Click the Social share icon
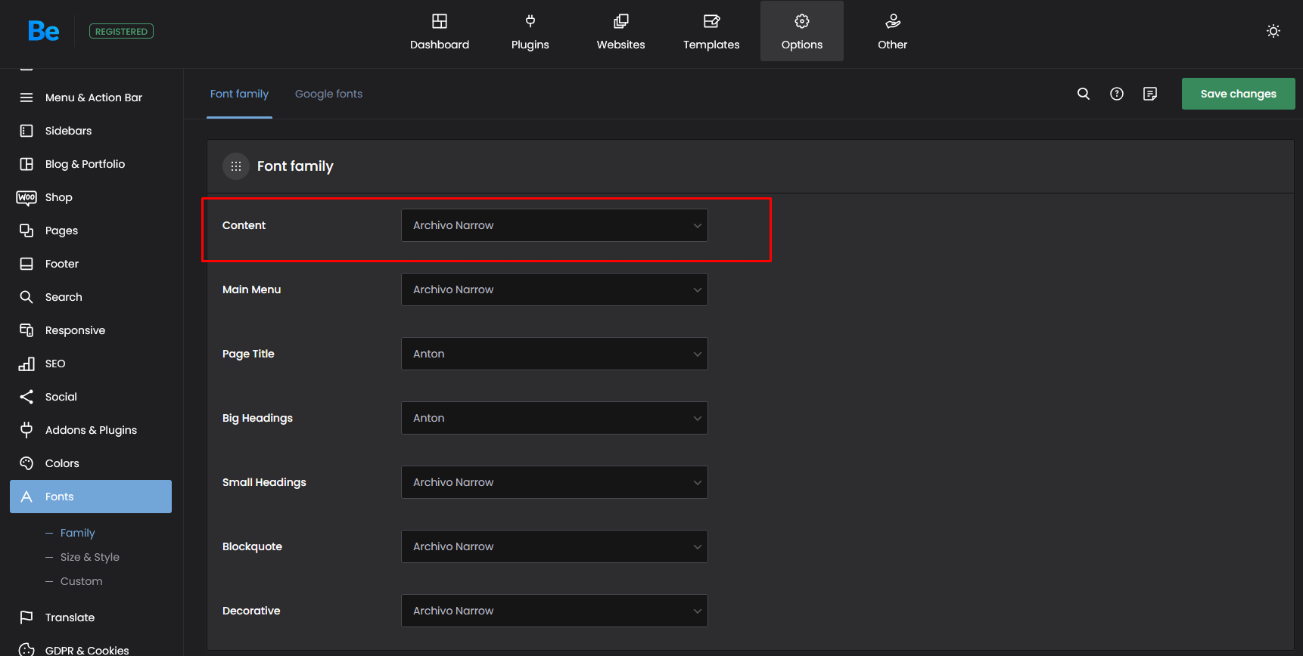The image size is (1303, 656). 26,397
